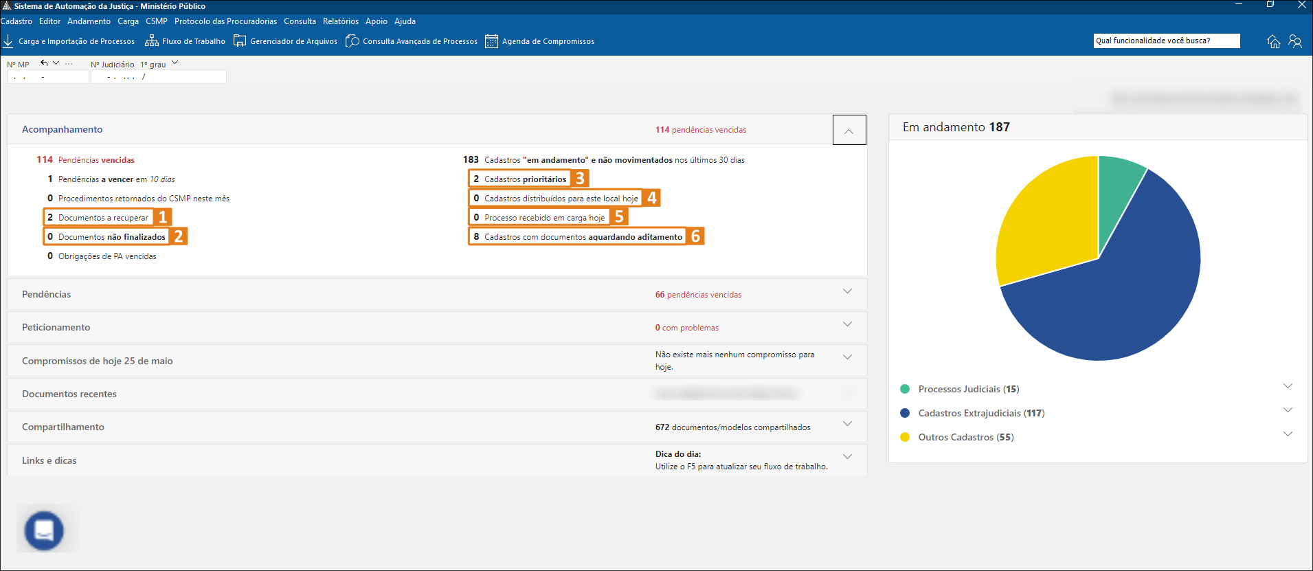Open the Editor menu
1313x571 pixels.
pyautogui.click(x=49, y=21)
